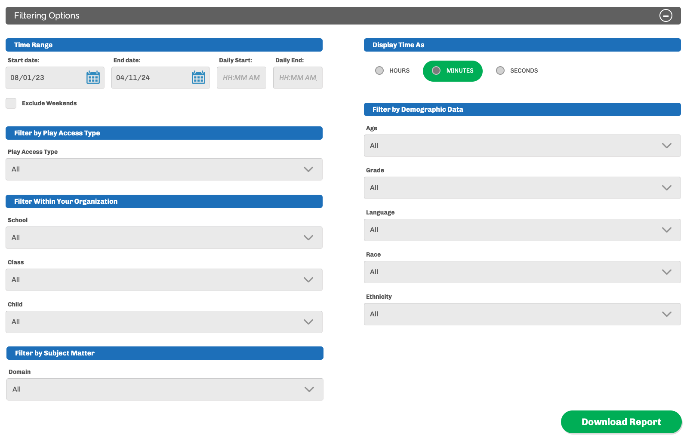Click the Filter Within Your Organization header
The width and height of the screenshot is (687, 447).
coord(164,202)
